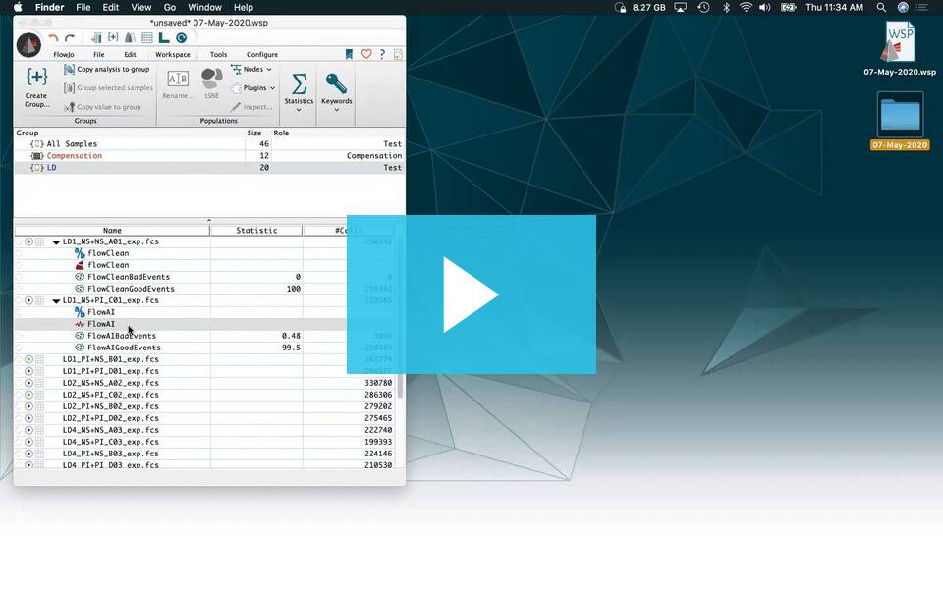Open the Statistics dropdown
This screenshot has width=943, height=589.
299,92
